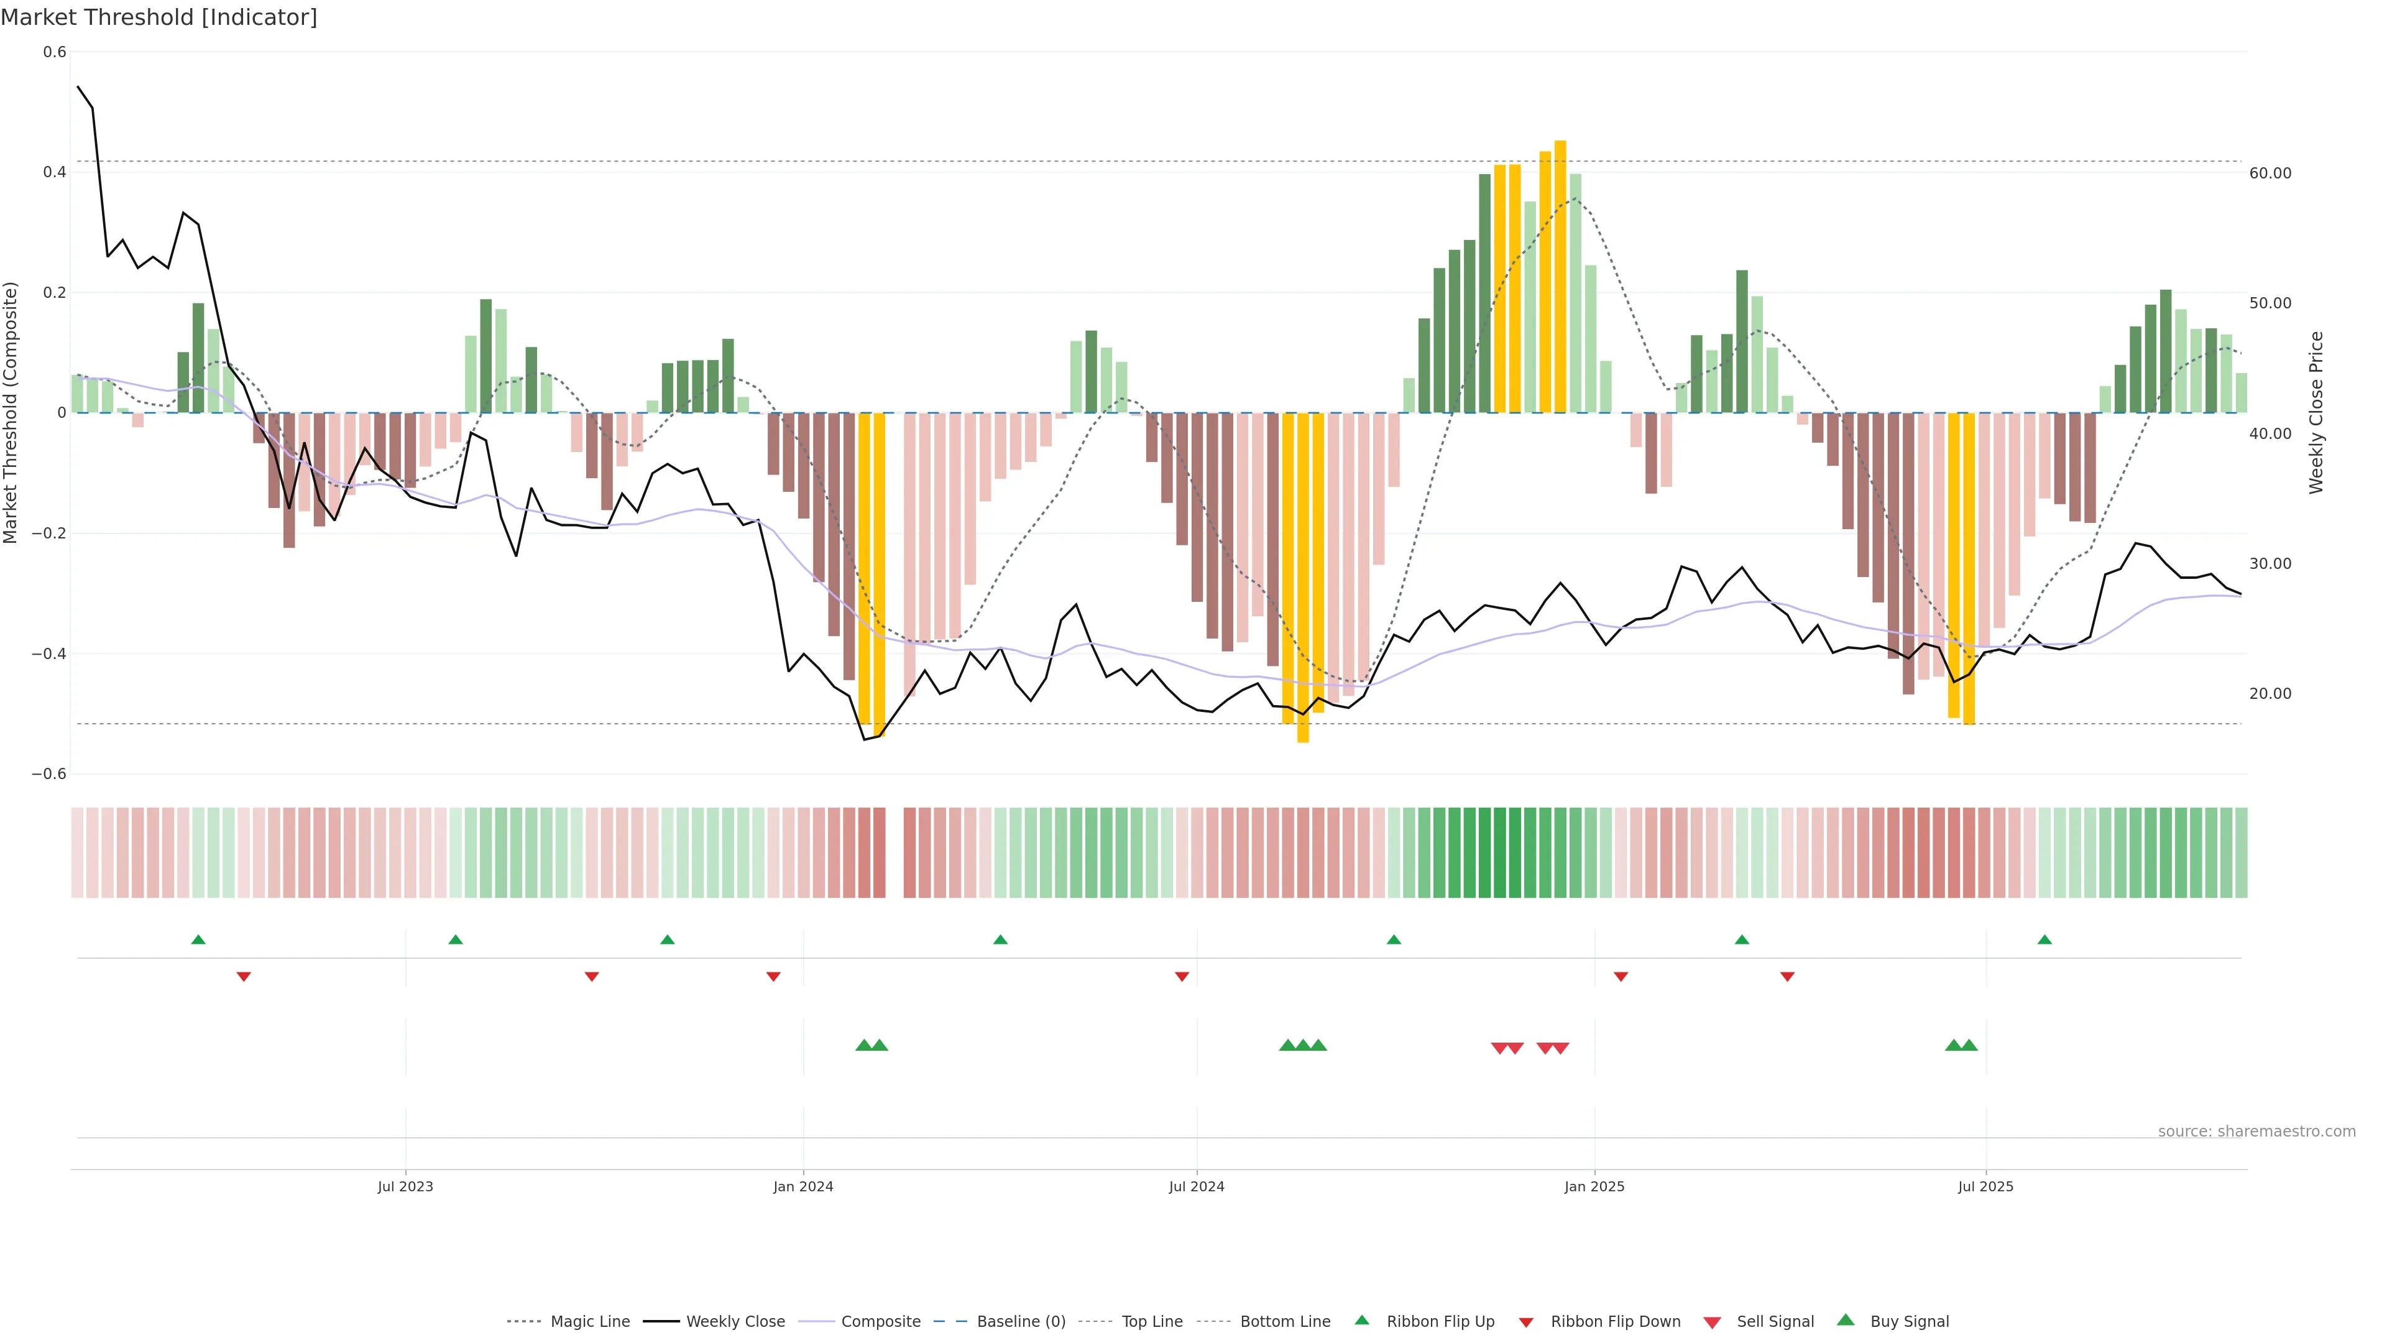Screen dimensions: 2387x1343
Task: Click the source: sharemaestro.com text
Action: tap(2256, 1132)
